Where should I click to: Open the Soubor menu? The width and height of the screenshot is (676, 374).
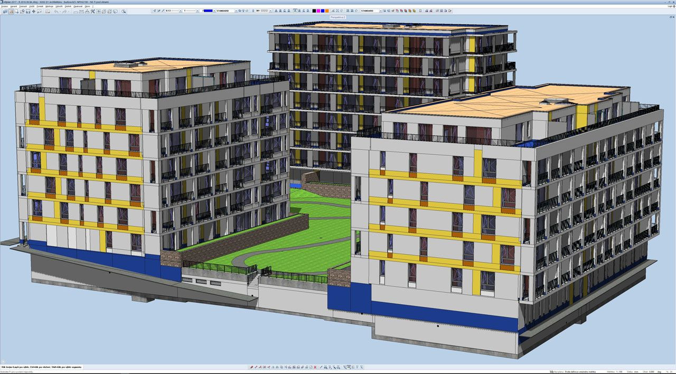coord(5,6)
